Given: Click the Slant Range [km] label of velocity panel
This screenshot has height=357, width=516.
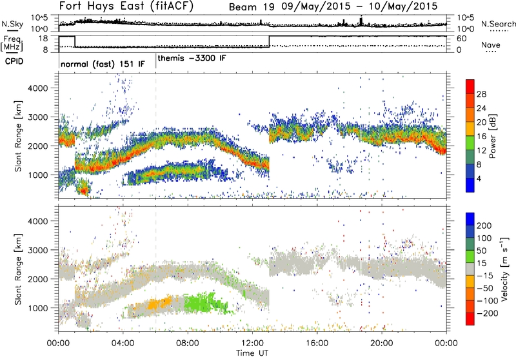Looking at the screenshot, I should point(18,269).
